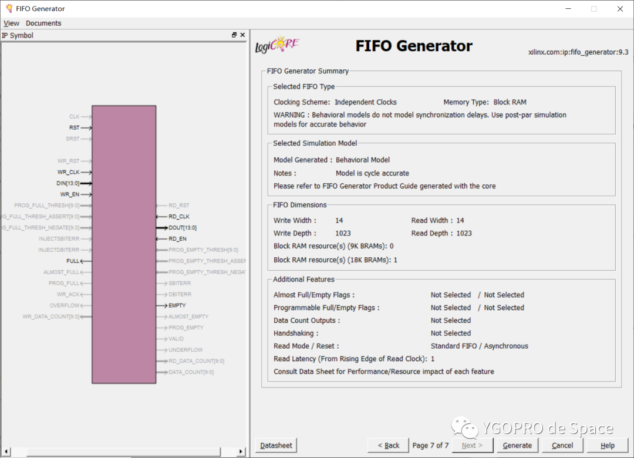Screen dimensions: 634x458
Task: Click the 'Block RAM' memory type value
Action: [510, 102]
